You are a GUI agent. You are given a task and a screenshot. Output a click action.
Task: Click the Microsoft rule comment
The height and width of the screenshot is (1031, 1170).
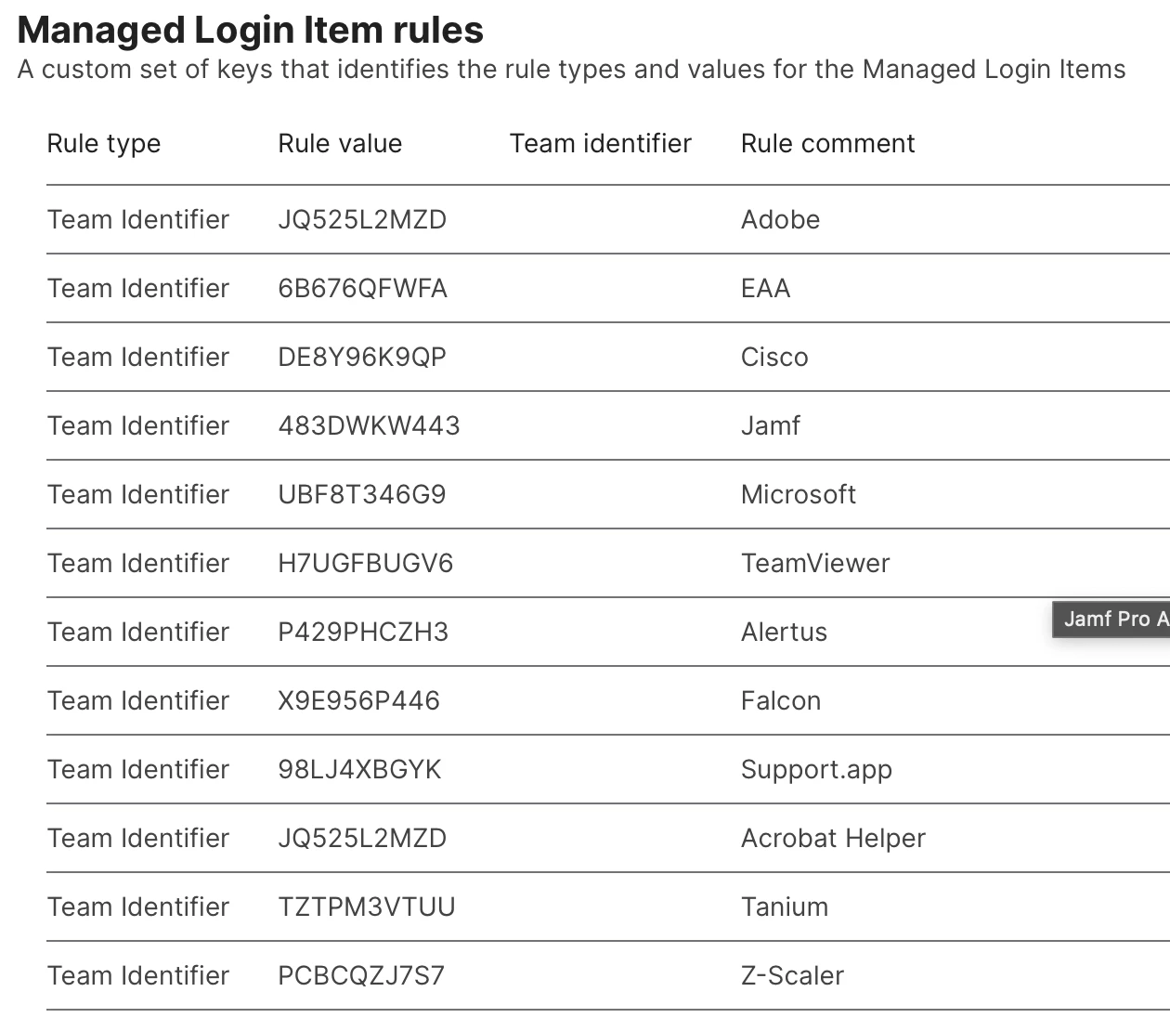799,494
